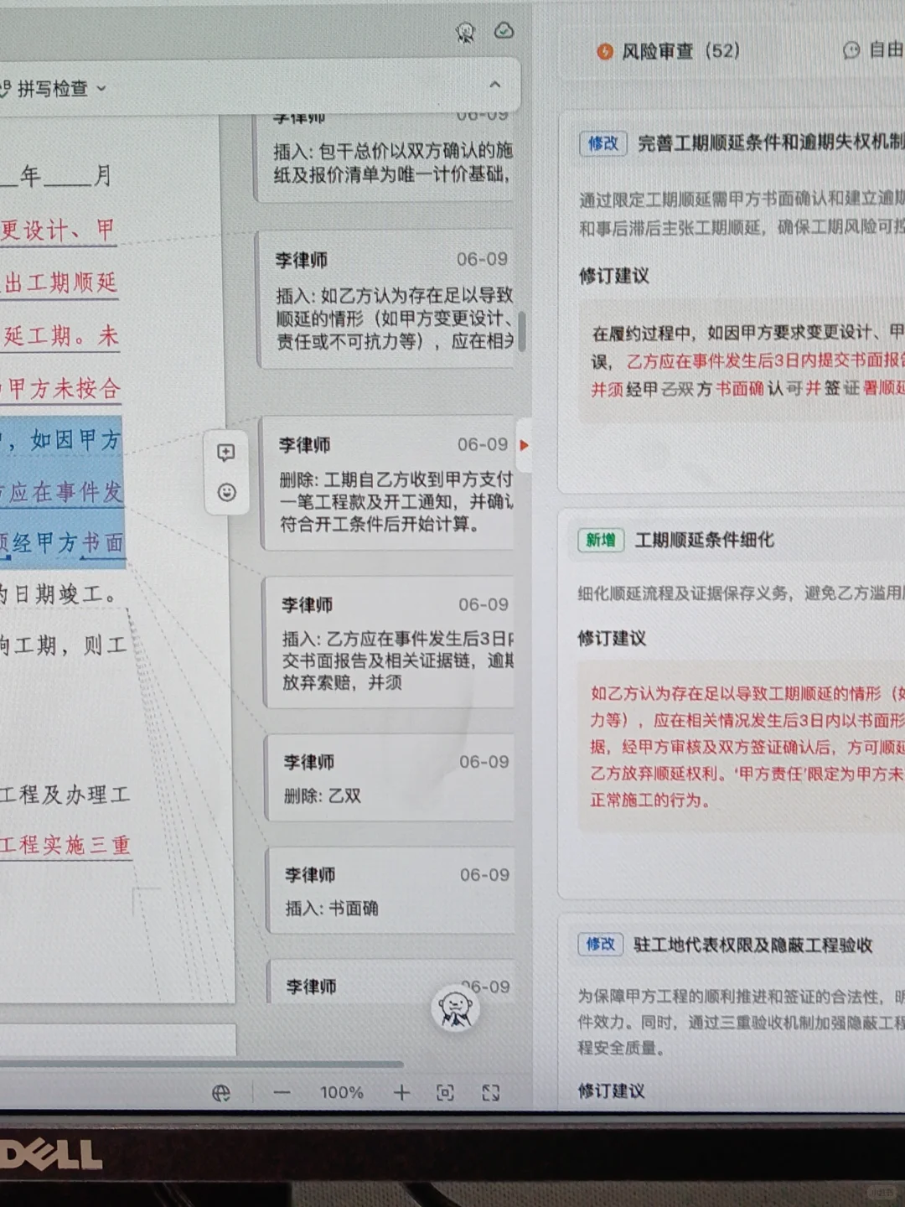
Task: Switch to the 风险审查 (52) tab
Action: point(670,51)
